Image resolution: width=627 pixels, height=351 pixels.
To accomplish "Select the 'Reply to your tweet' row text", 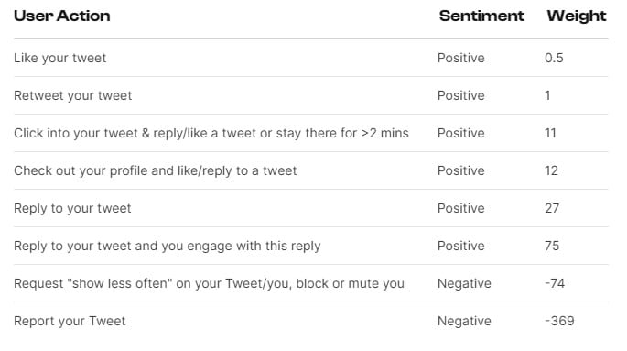I will 72,209.
